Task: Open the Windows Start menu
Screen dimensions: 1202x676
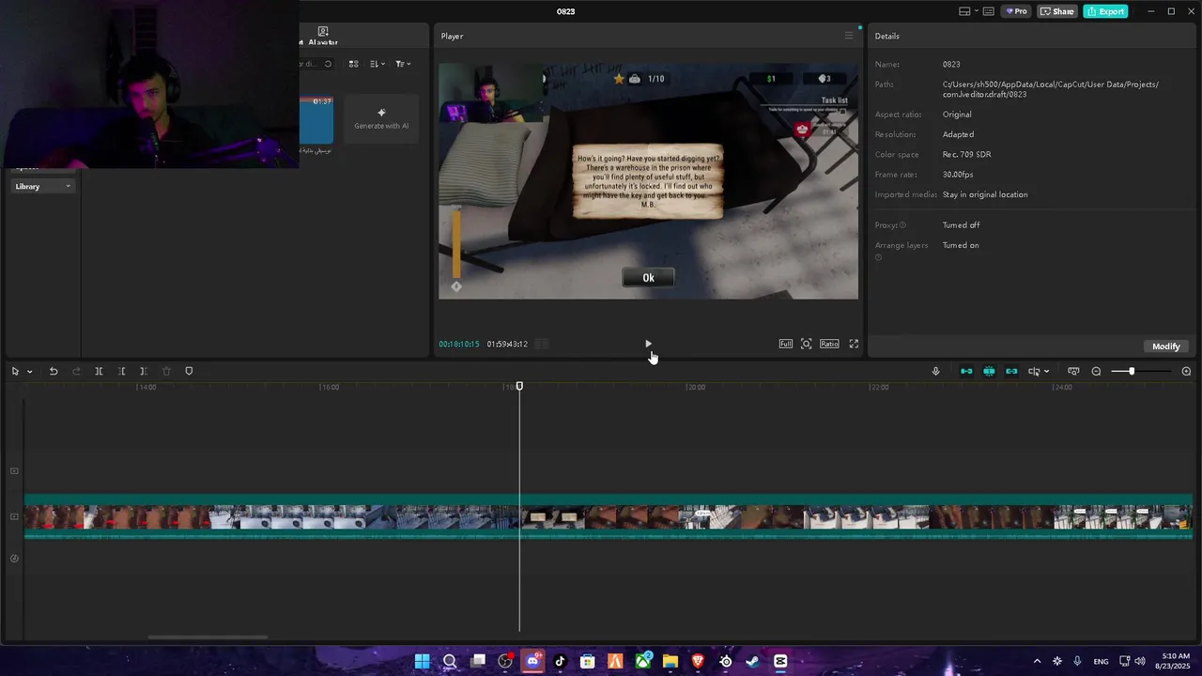Action: [423, 661]
